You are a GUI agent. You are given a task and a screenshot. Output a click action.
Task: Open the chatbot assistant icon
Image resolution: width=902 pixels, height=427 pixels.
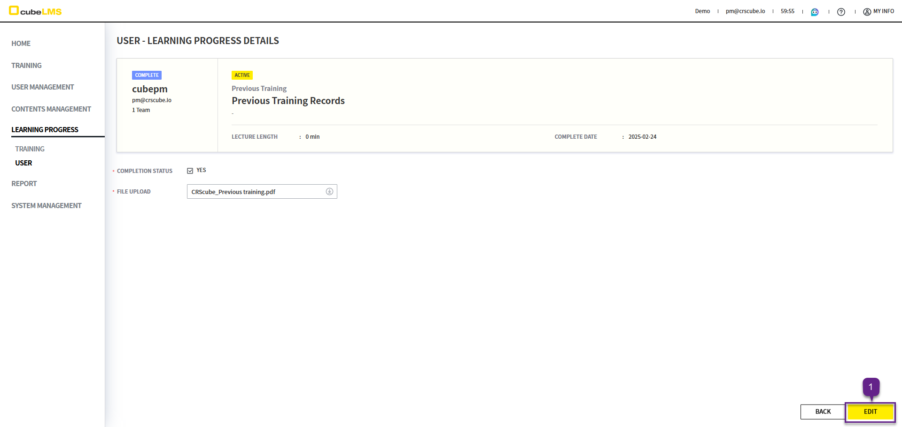click(815, 12)
